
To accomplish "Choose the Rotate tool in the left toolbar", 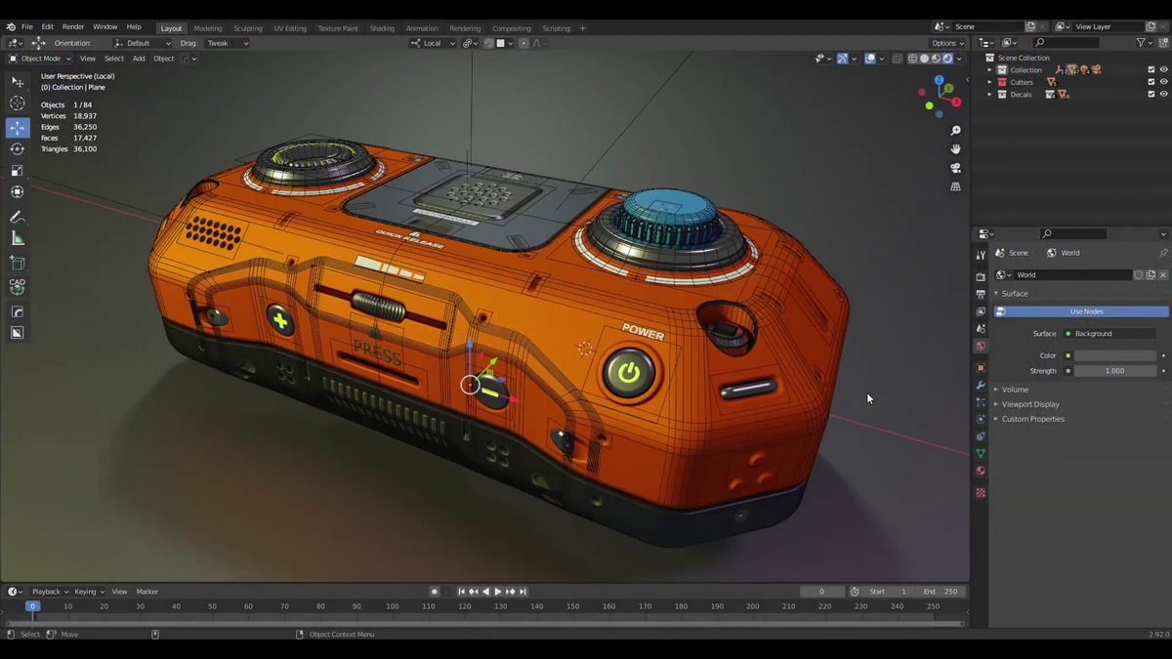I will [18, 149].
